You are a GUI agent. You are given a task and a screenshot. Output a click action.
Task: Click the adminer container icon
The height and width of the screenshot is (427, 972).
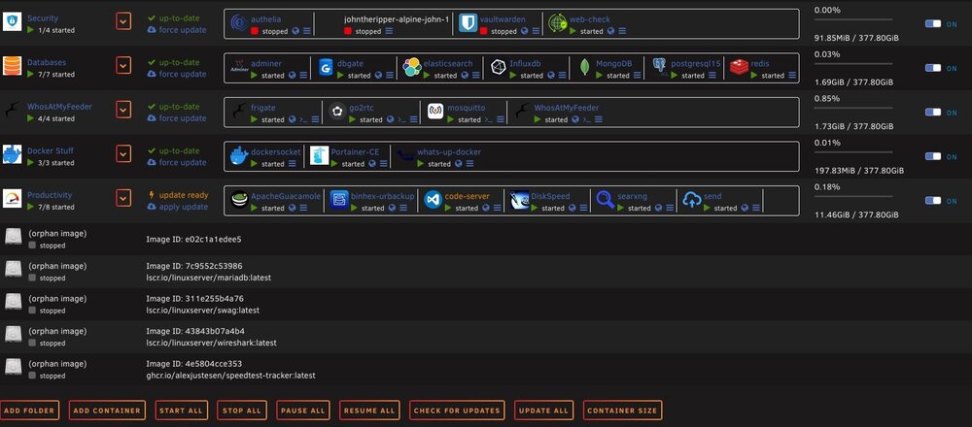(239, 68)
